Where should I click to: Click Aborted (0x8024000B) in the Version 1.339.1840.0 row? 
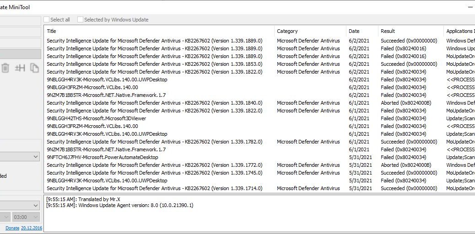(x=406, y=103)
